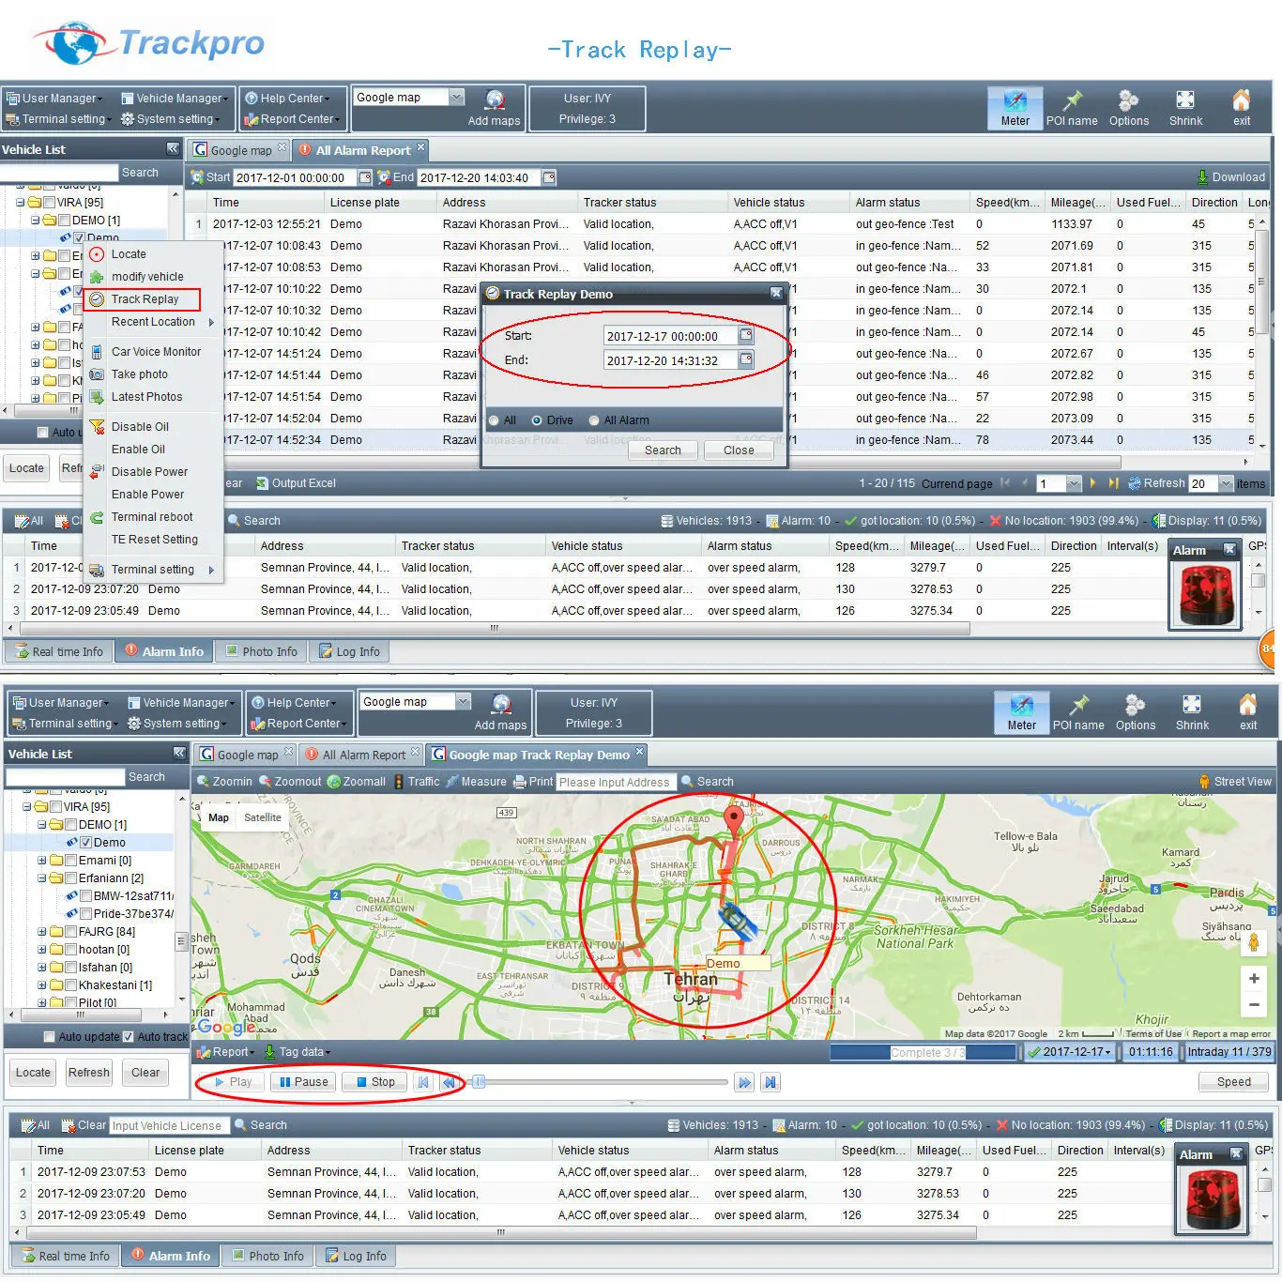
Task: Open the Google map provider dropdown
Action: 457,97
